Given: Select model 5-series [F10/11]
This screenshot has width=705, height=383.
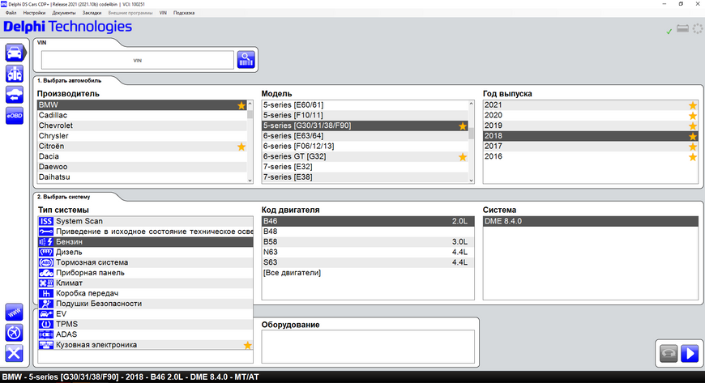Looking at the screenshot, I should pyautogui.click(x=365, y=116).
